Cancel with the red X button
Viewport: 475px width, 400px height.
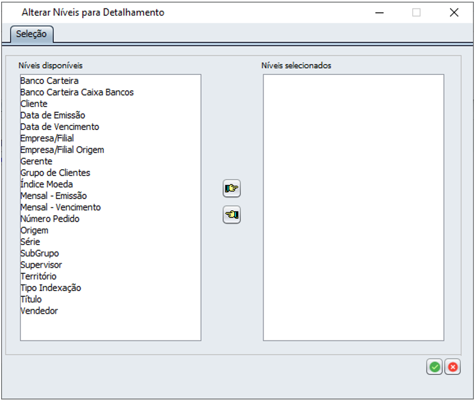(x=452, y=367)
